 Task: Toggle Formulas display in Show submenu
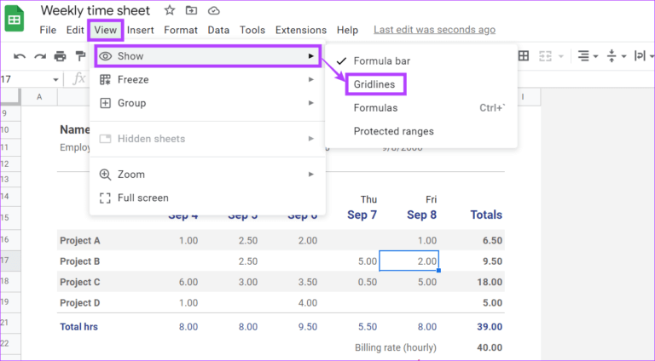[375, 108]
